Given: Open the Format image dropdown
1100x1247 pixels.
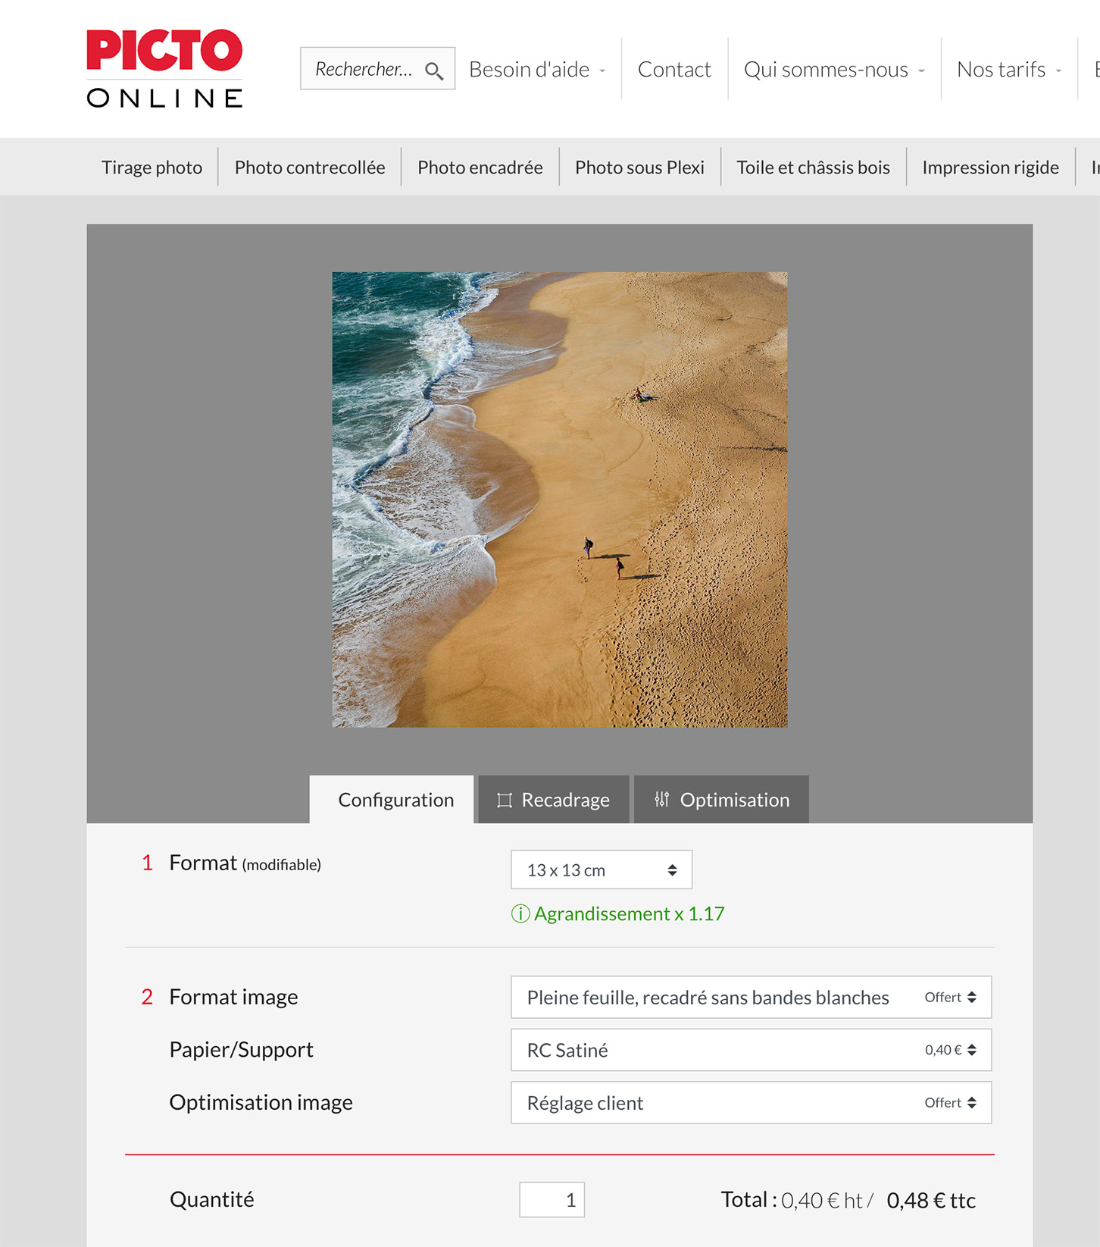Looking at the screenshot, I should click(x=750, y=998).
